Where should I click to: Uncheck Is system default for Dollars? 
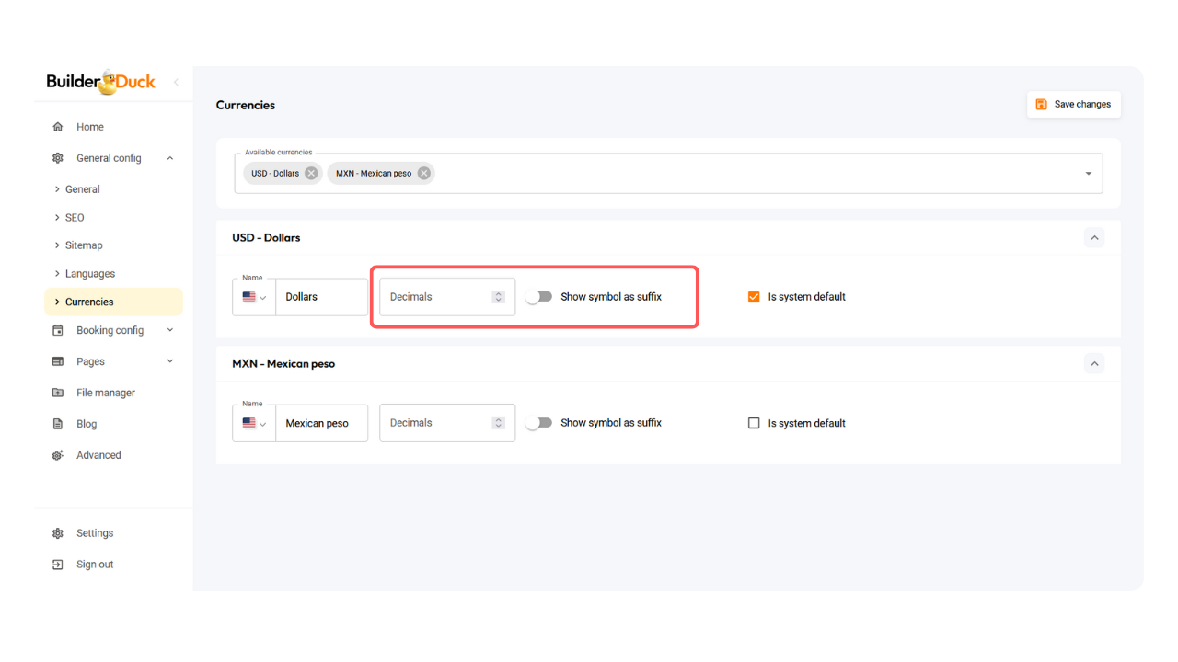(754, 297)
